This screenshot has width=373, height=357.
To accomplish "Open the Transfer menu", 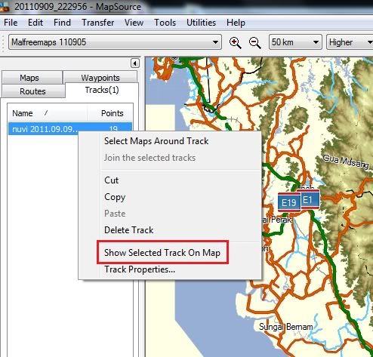I will pyautogui.click(x=97, y=23).
